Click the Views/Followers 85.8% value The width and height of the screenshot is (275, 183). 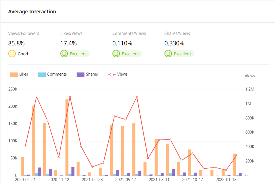16,43
